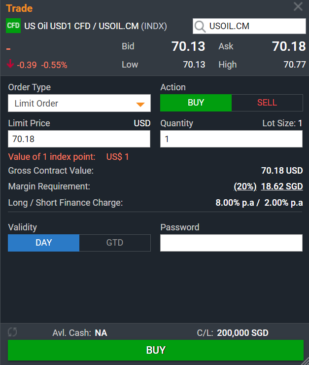
Task: Set validity to DAY
Action: tap(44, 243)
